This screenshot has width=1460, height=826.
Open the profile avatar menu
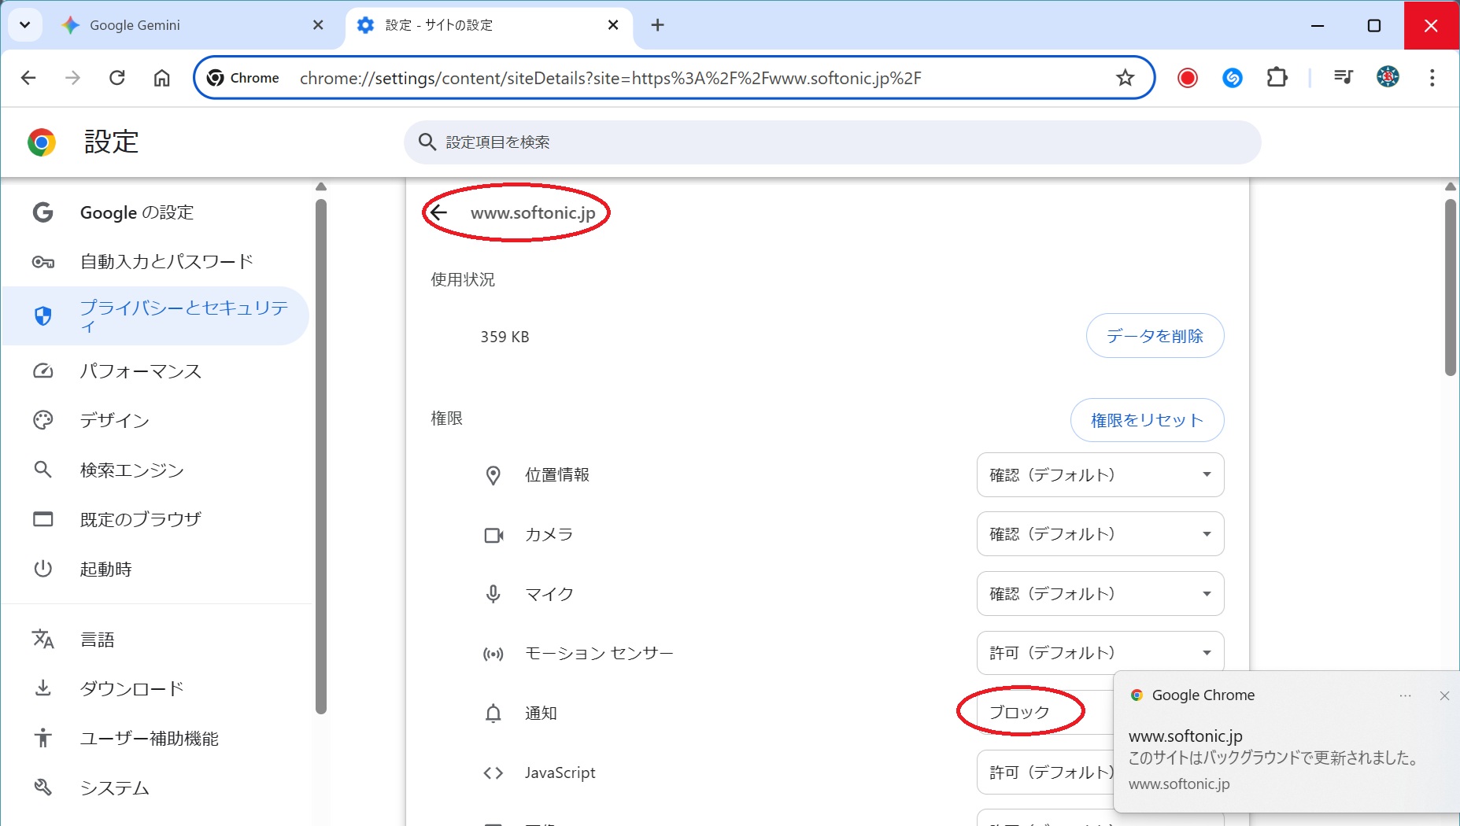[x=1388, y=77]
